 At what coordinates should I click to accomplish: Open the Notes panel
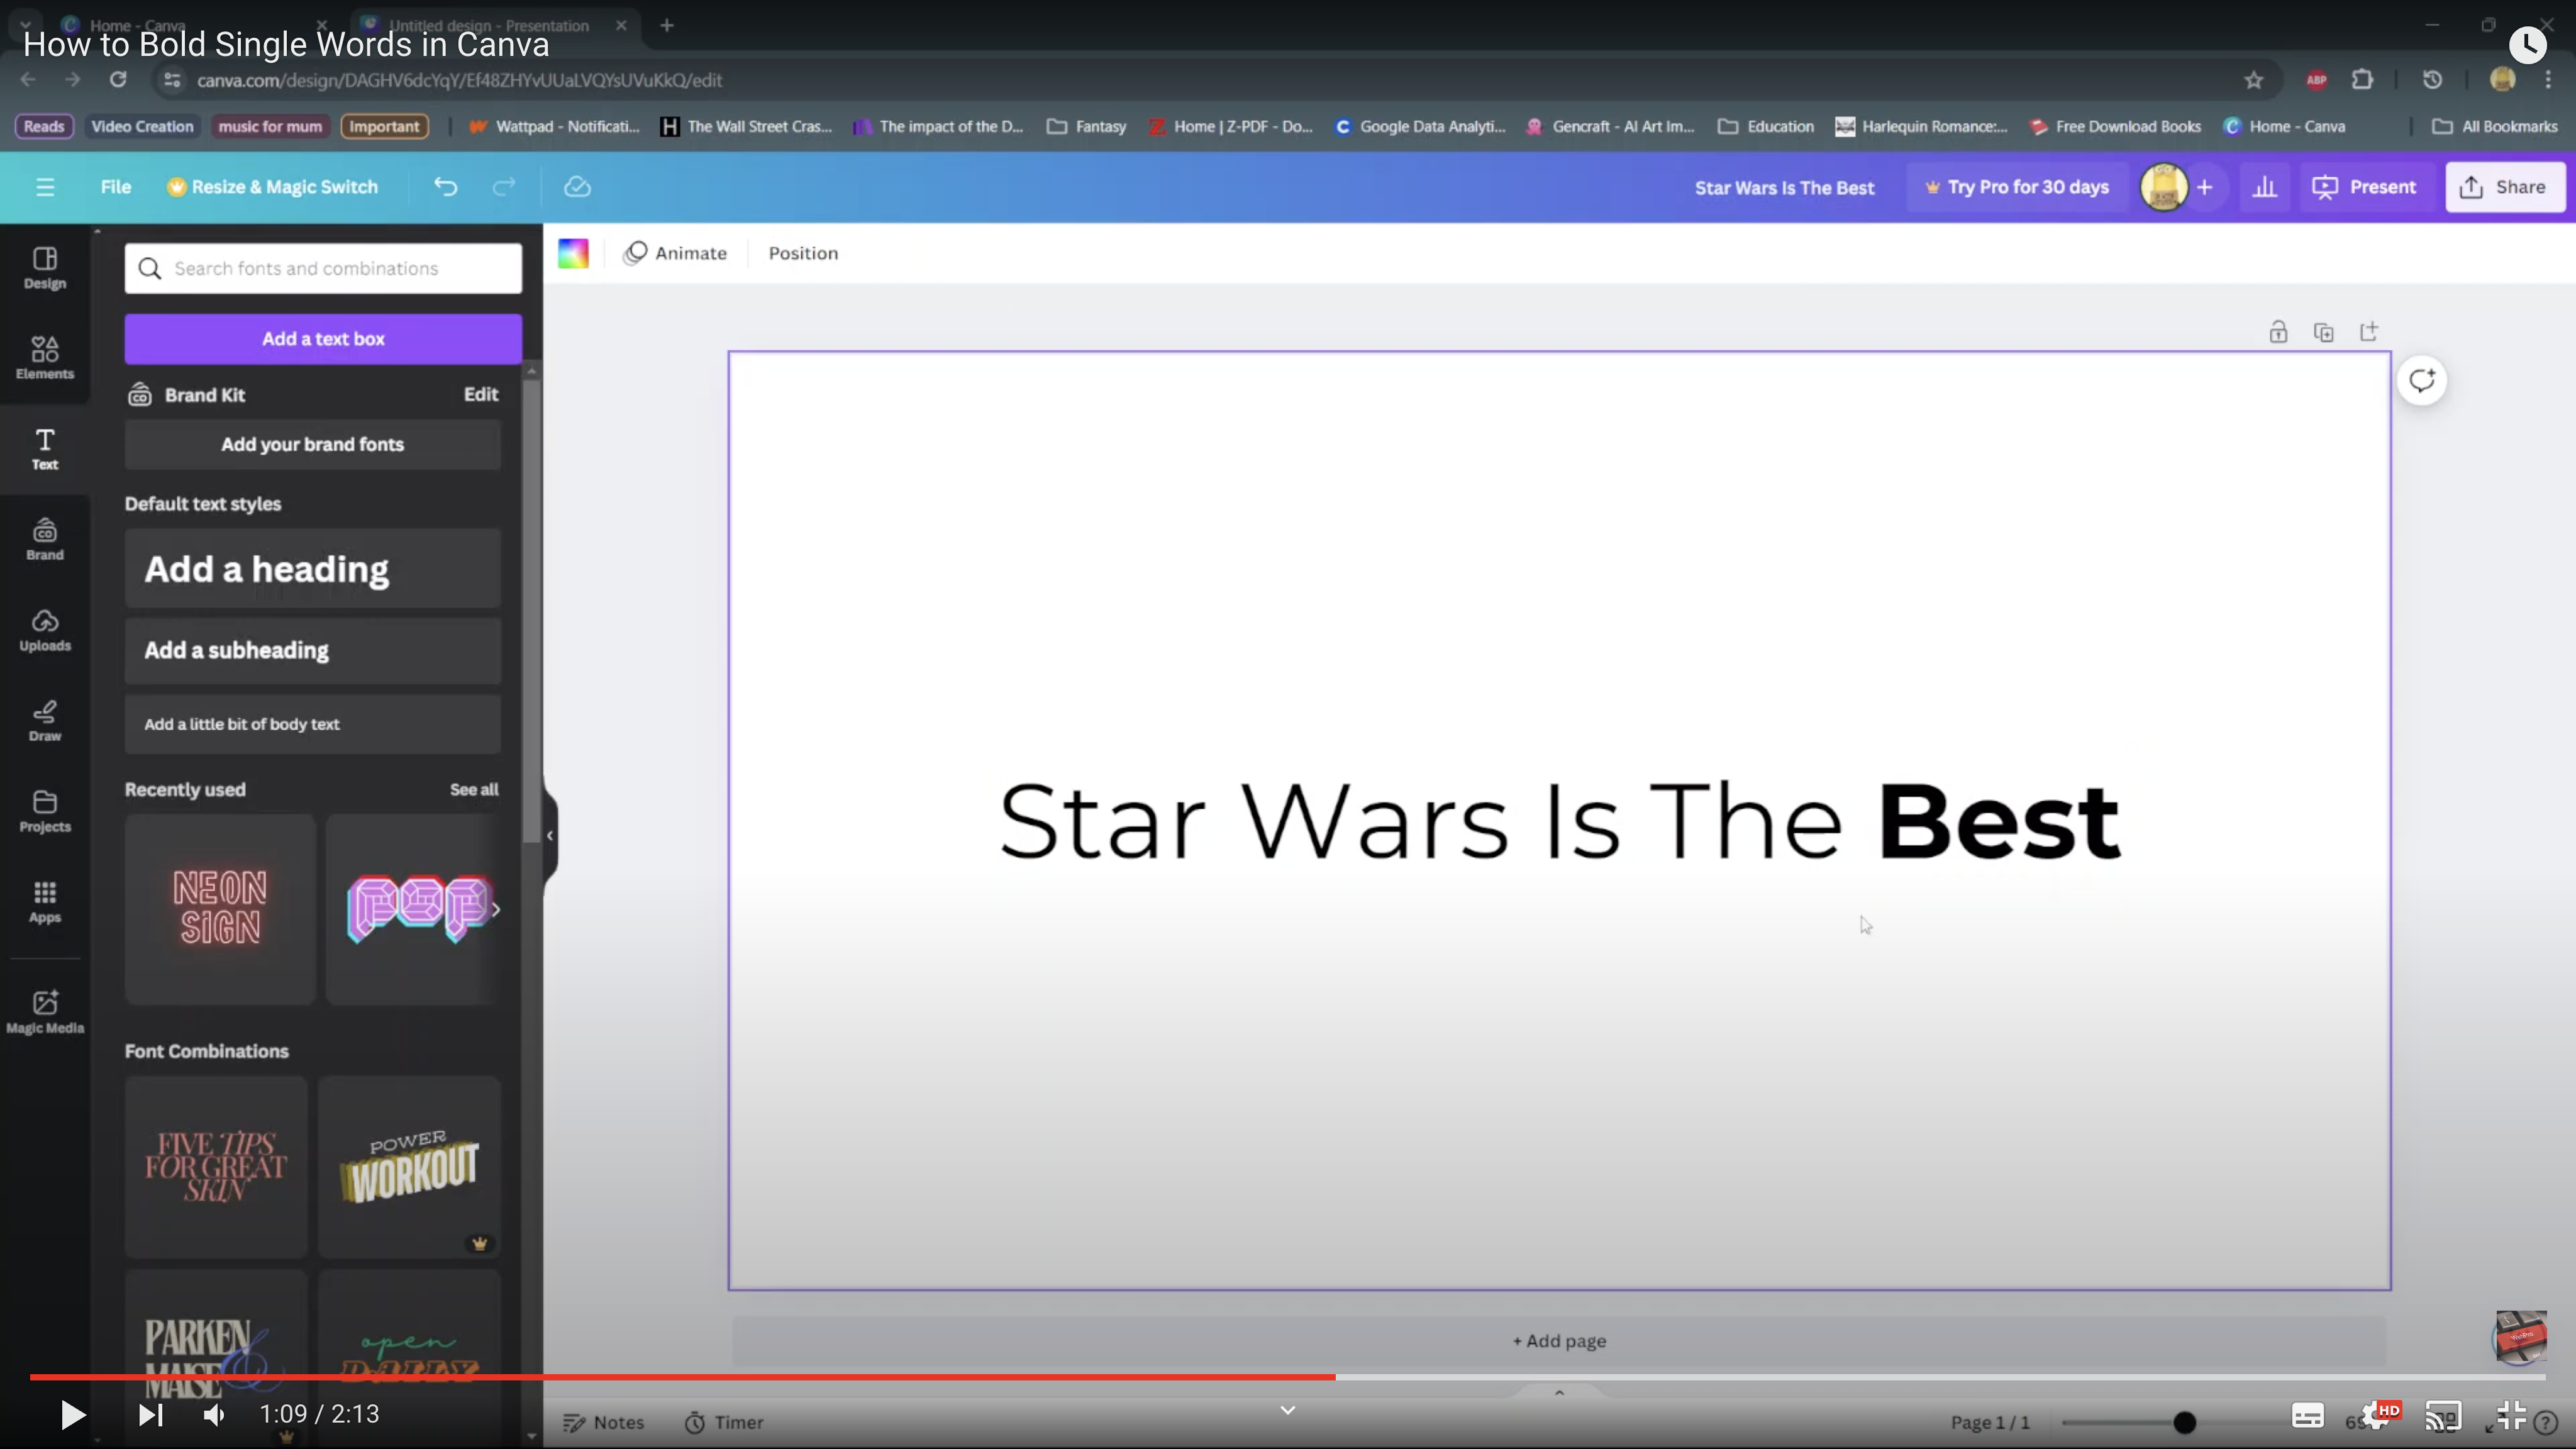(x=603, y=1422)
